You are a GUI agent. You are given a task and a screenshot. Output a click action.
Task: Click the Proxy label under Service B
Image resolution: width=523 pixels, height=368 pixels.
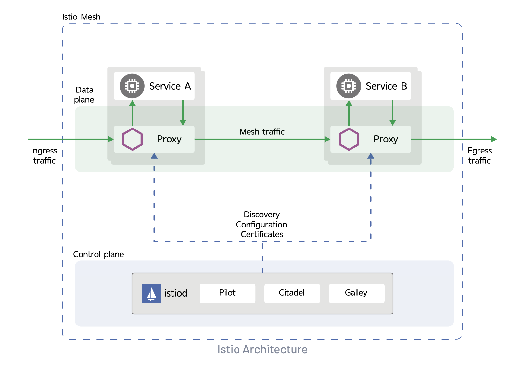coord(386,139)
